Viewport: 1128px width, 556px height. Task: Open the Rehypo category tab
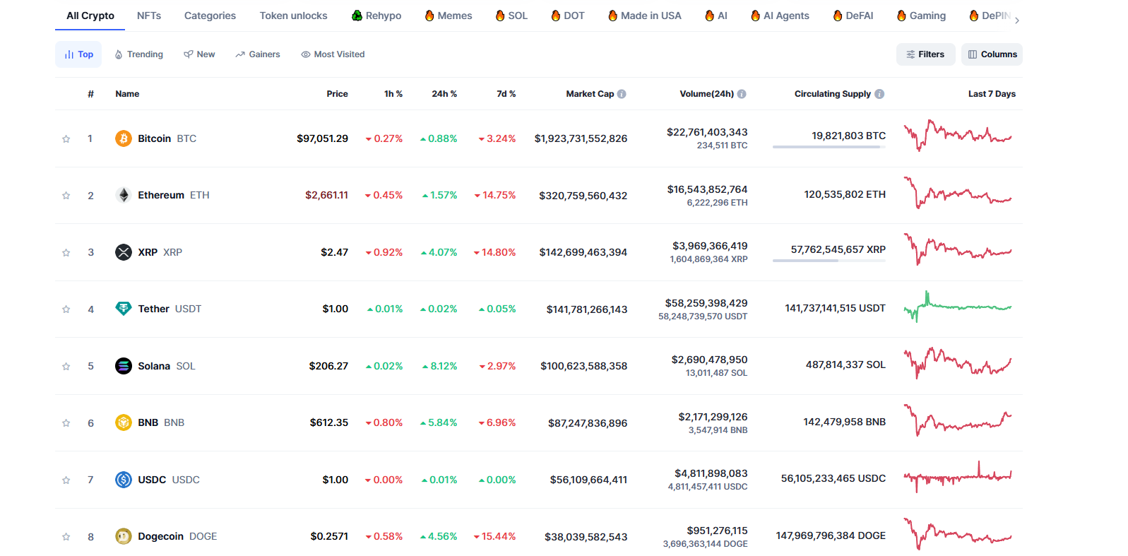click(376, 16)
